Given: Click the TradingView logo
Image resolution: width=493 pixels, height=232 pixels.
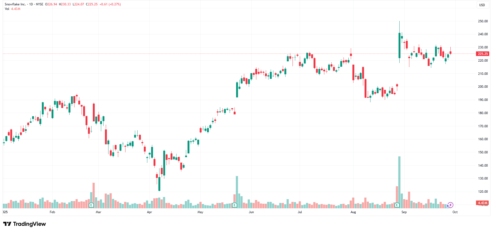Looking at the screenshot, I should [x=25, y=224].
